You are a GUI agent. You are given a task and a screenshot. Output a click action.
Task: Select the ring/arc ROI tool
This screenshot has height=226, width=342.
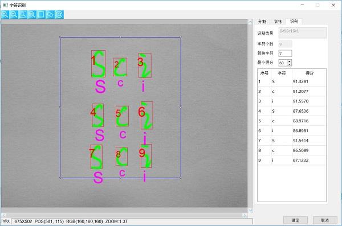click(x=59, y=15)
